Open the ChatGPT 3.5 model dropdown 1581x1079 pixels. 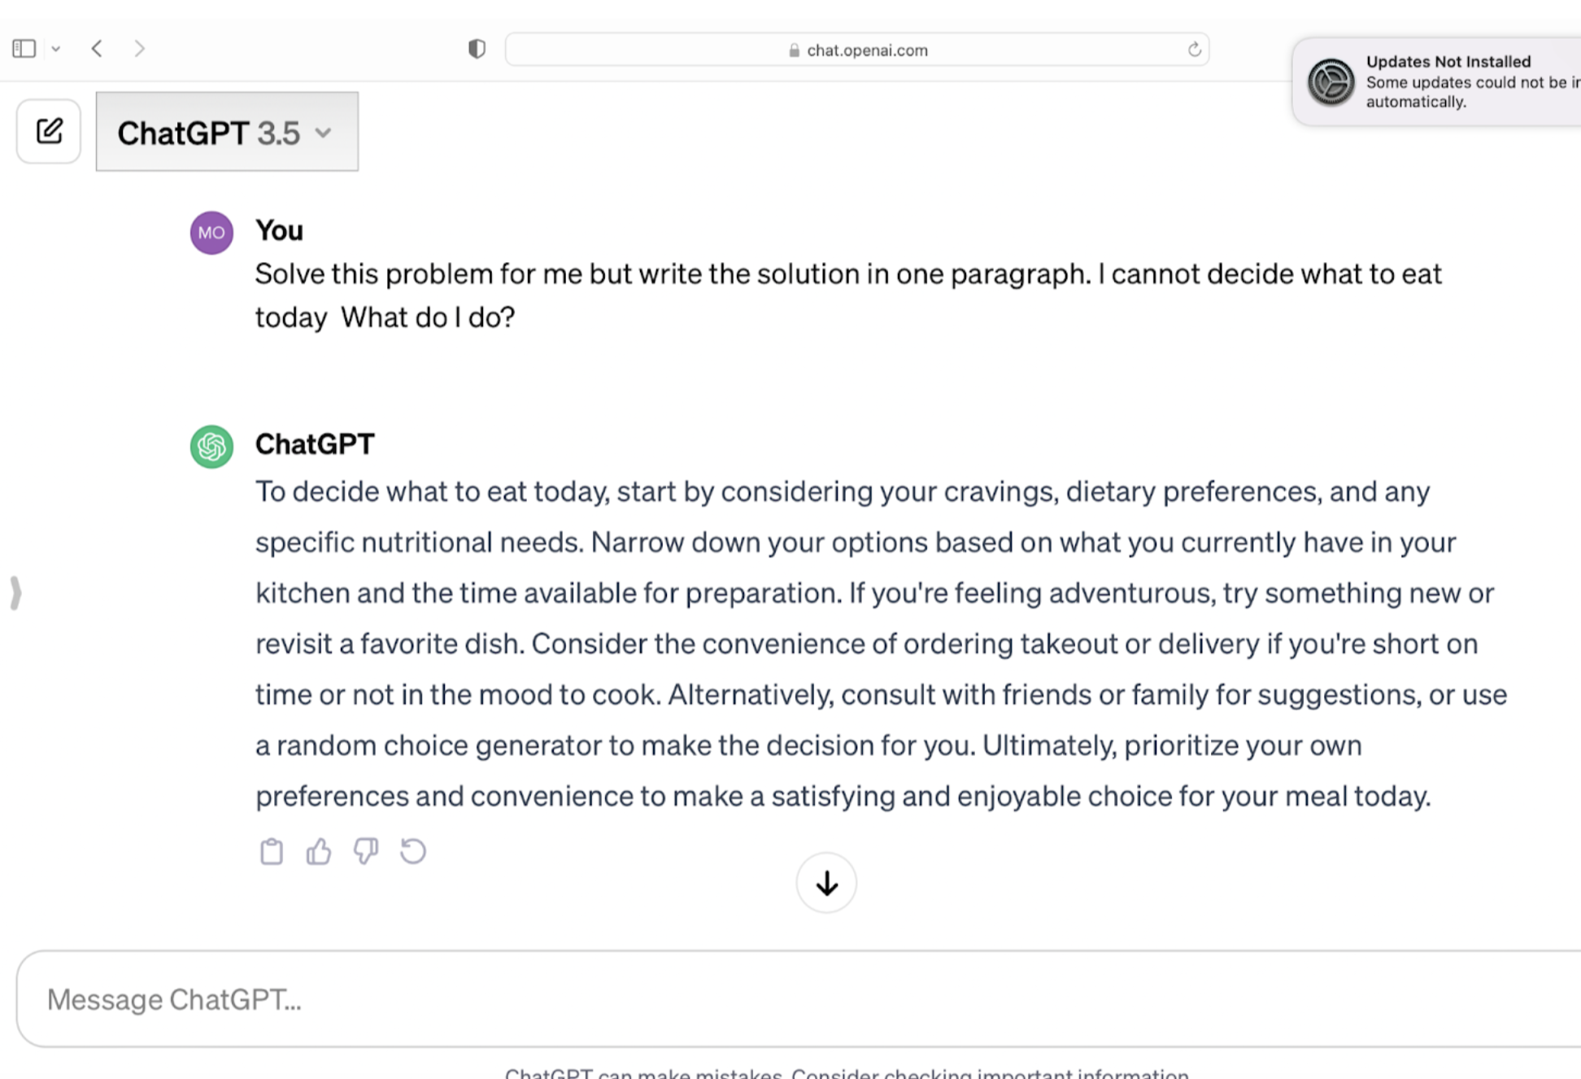click(226, 132)
